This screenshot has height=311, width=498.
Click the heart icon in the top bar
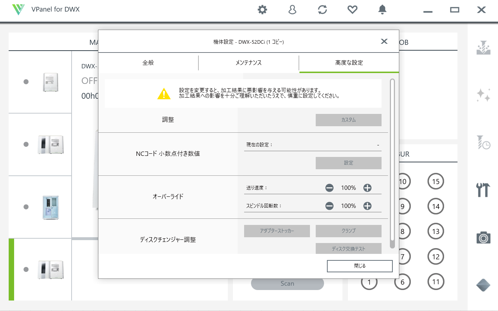(352, 10)
